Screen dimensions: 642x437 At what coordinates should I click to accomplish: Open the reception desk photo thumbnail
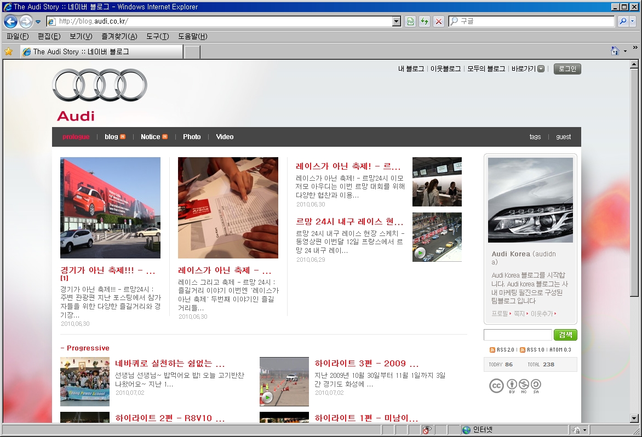(x=437, y=182)
